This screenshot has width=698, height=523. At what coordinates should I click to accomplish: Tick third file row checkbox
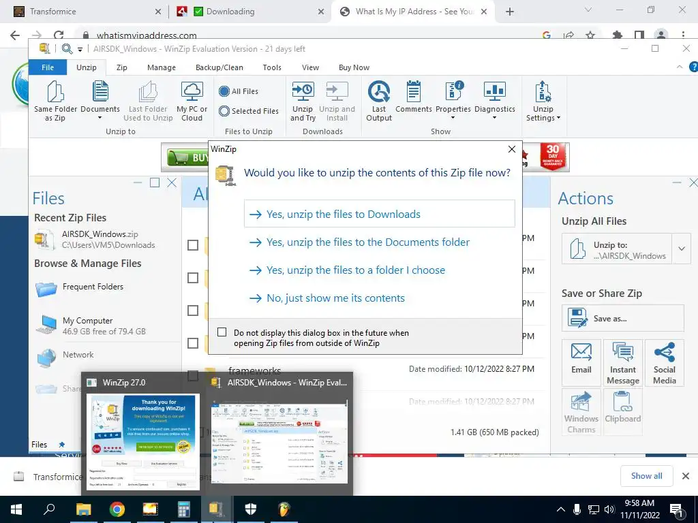[193, 311]
